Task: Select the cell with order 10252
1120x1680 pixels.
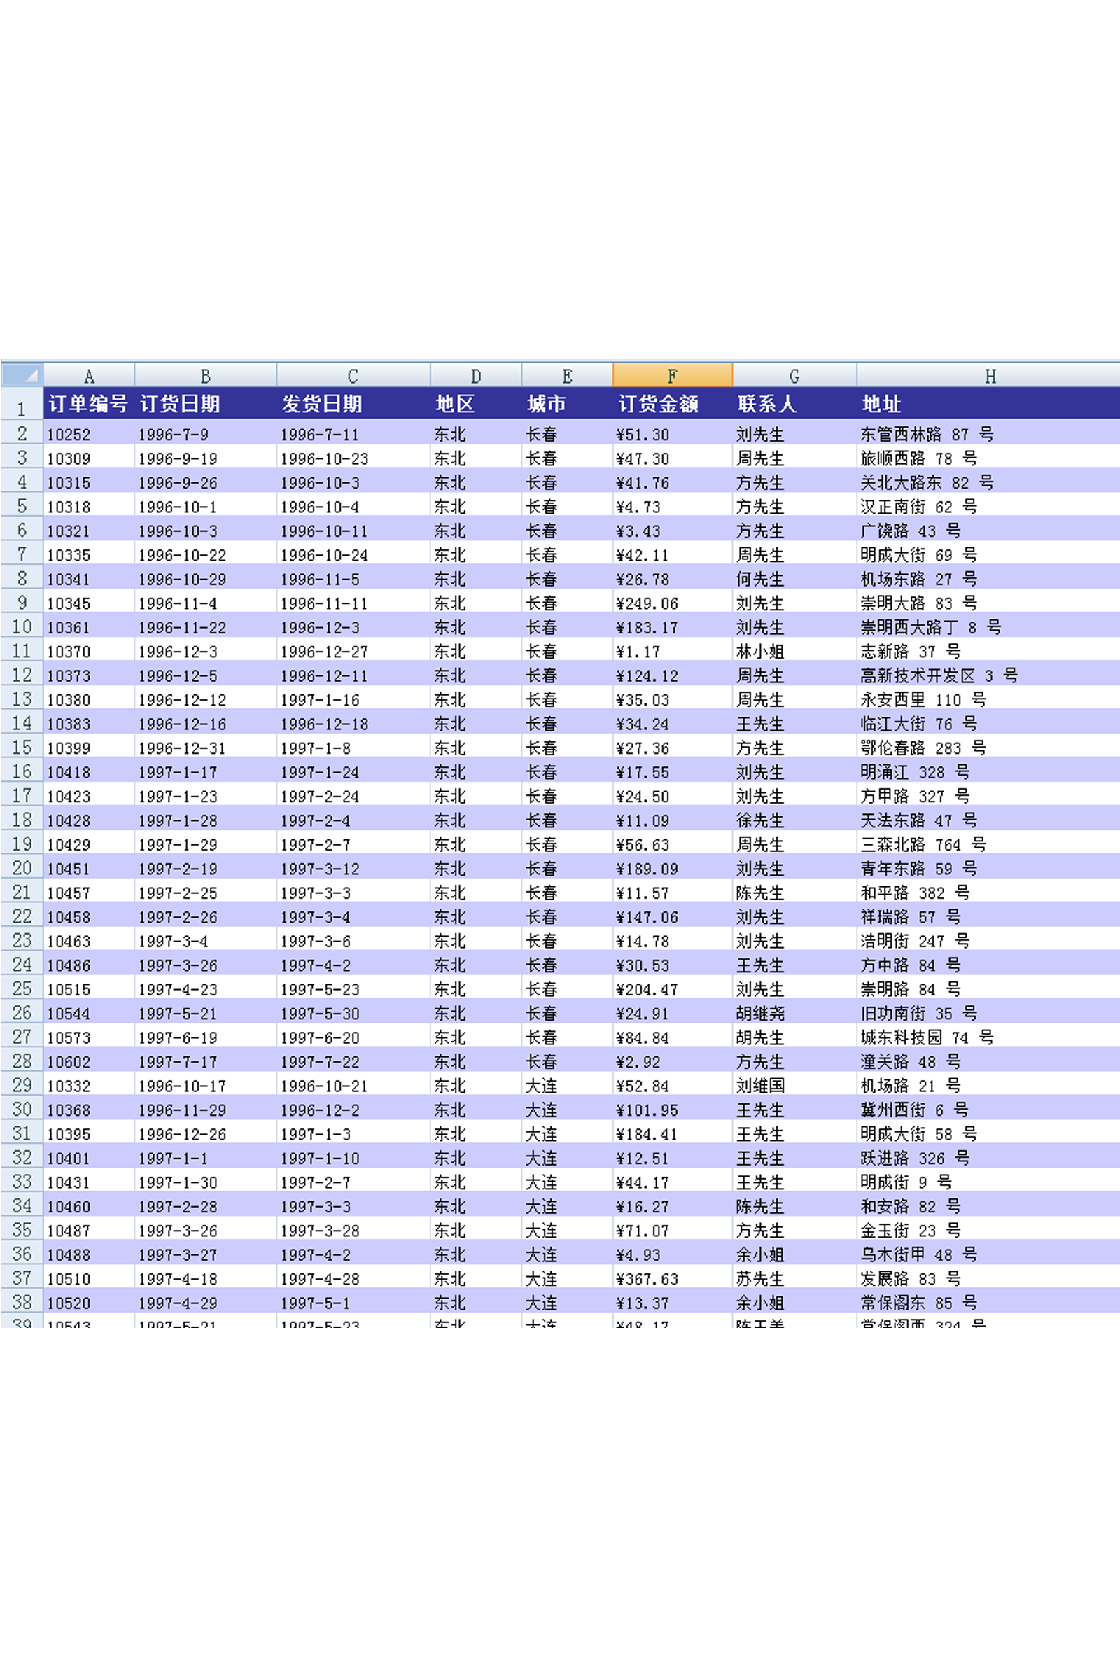Action: point(88,434)
